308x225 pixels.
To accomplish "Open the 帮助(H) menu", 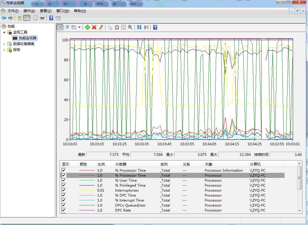I will tap(80, 11).
